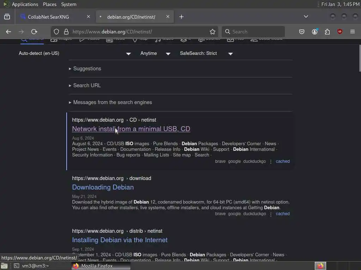Screen dimensions: 361x270
Task: Click the 'May 21, 2024' date text
Action: tap(84, 197)
